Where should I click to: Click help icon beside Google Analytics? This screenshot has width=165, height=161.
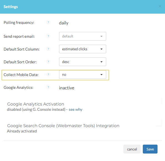pos(48,87)
